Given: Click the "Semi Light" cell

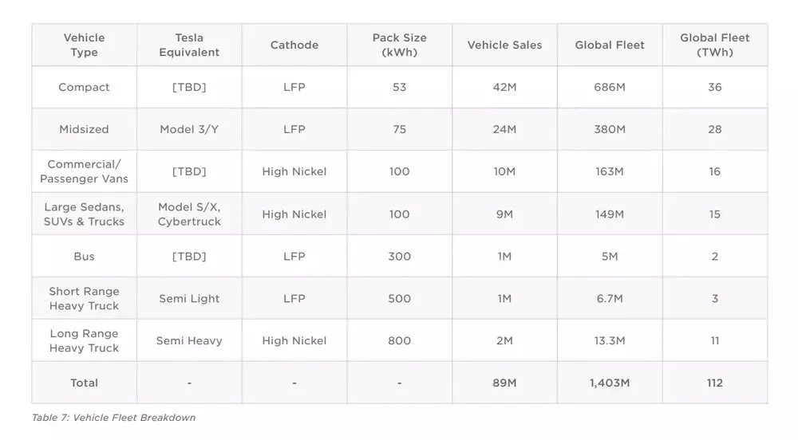Looking at the screenshot, I should pos(189,298).
